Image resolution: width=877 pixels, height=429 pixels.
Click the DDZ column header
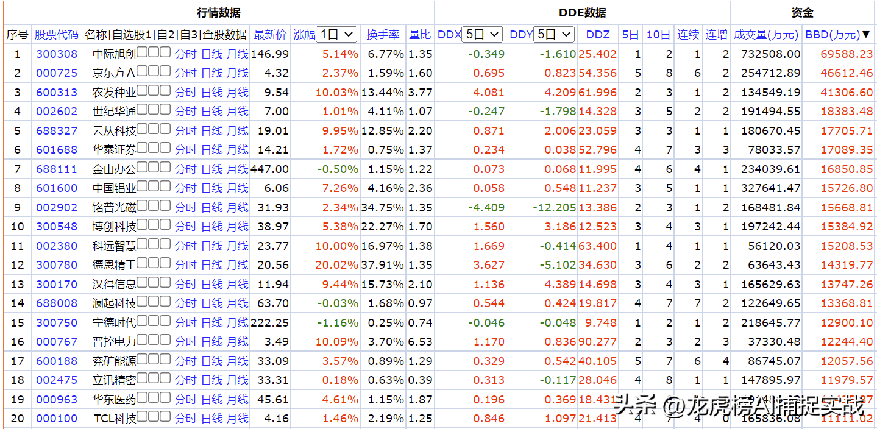click(x=597, y=35)
